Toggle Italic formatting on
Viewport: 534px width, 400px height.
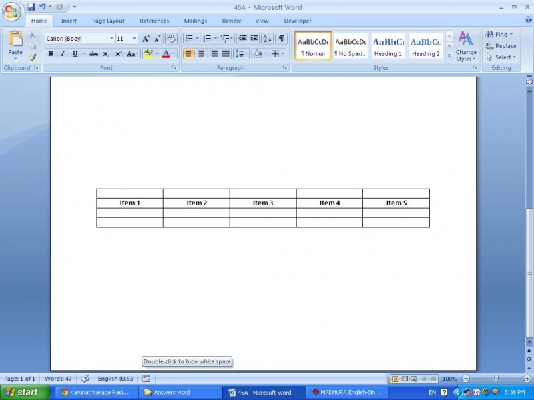tap(63, 53)
